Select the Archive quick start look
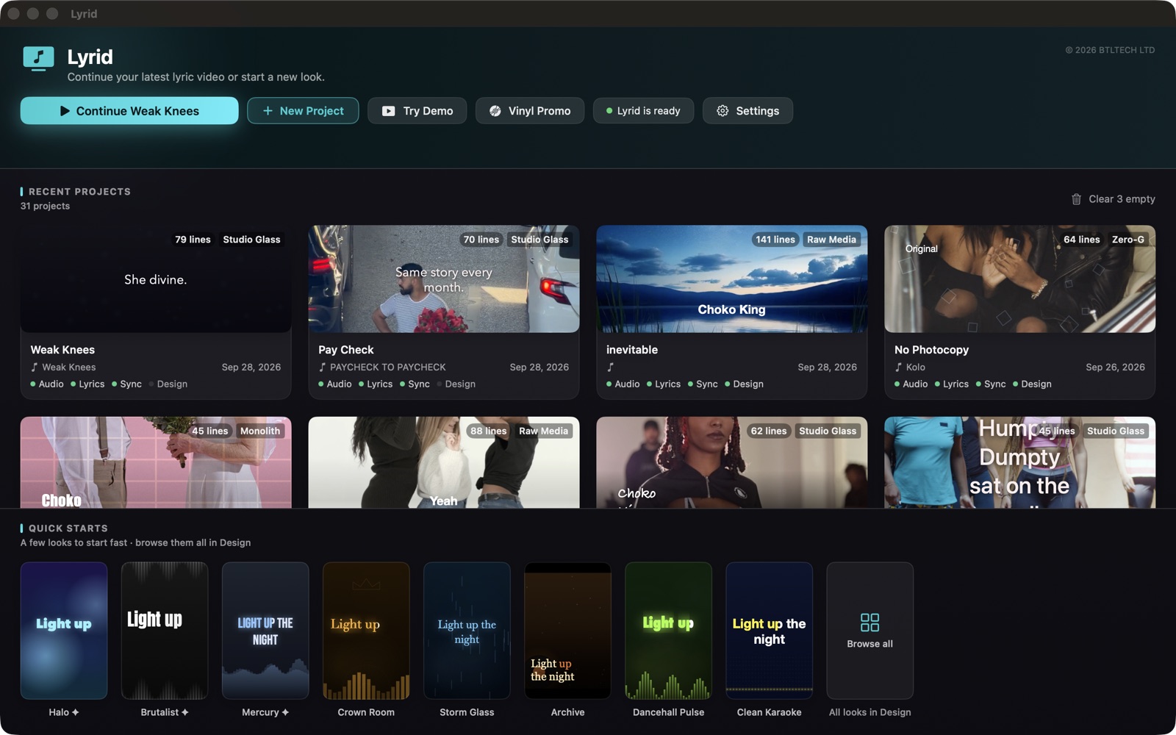This screenshot has width=1176, height=735. tap(567, 631)
